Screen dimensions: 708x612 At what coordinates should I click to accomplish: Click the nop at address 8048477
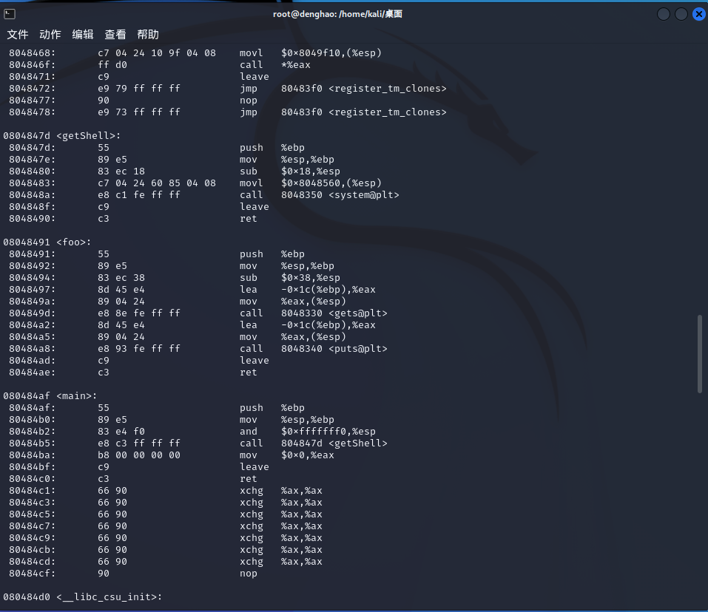(249, 101)
